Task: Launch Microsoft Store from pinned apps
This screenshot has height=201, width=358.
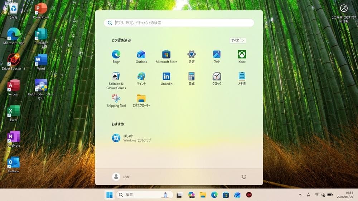Action: tap(166, 57)
